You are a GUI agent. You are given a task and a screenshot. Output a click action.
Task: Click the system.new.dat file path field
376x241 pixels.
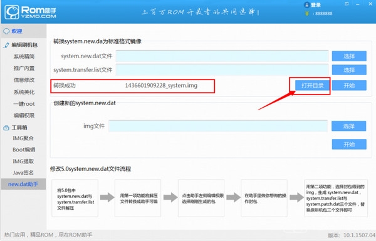[x=222, y=56]
